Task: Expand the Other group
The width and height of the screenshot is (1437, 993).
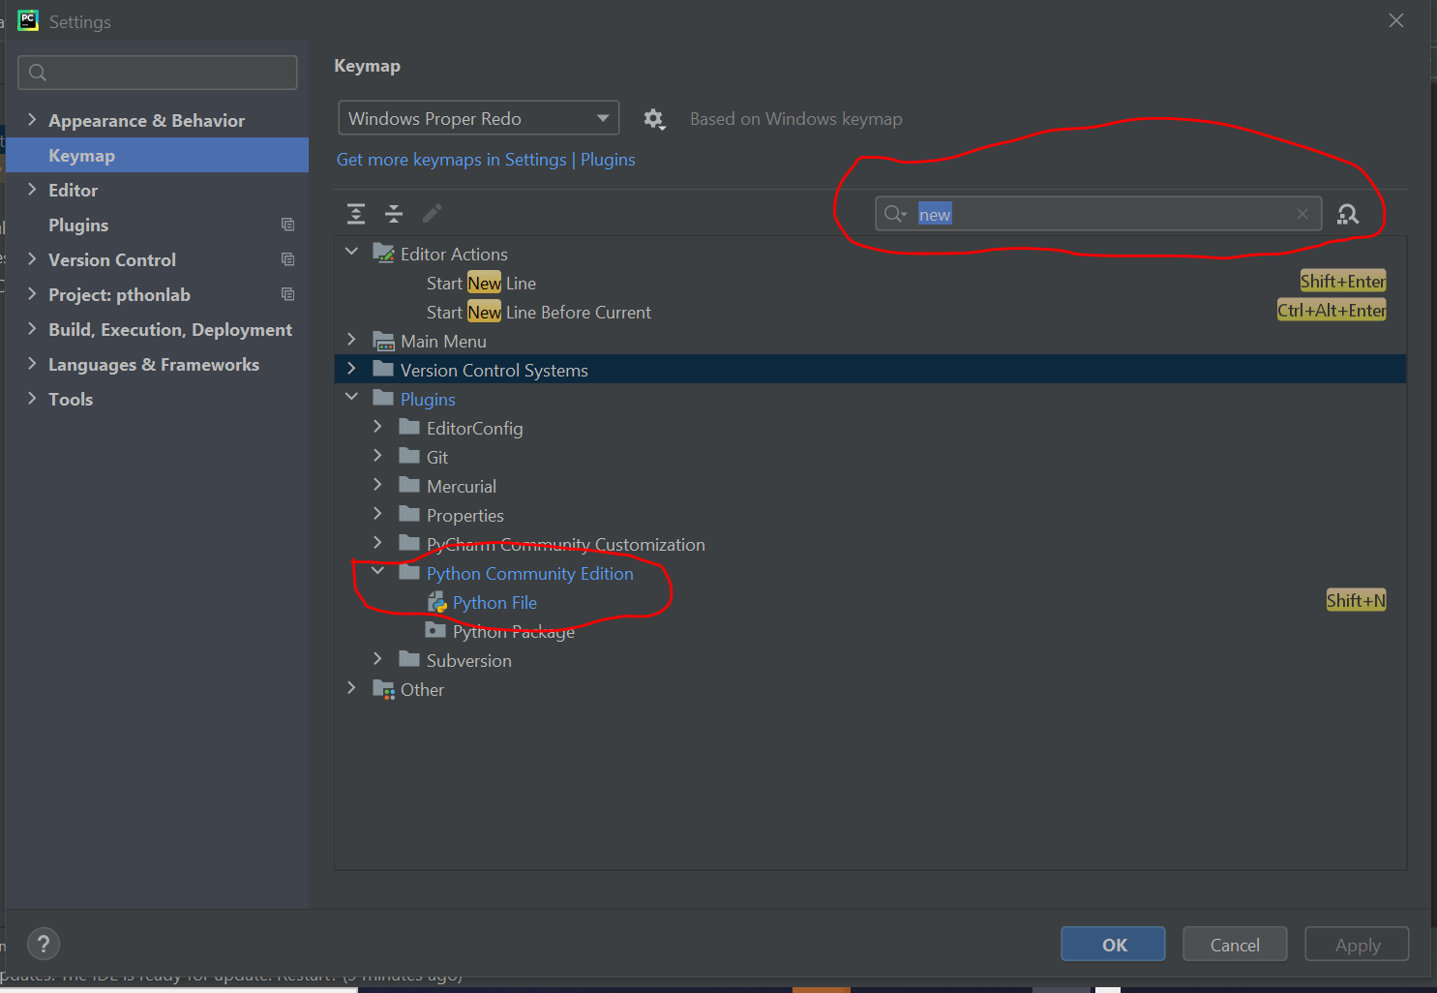Action: [x=352, y=688]
